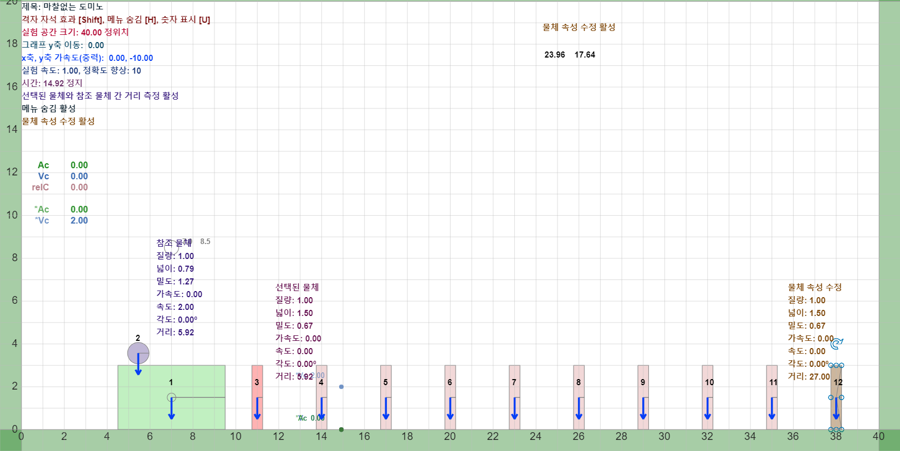Click the rotate handle above domino 12
The image size is (900, 451).
coord(836,344)
